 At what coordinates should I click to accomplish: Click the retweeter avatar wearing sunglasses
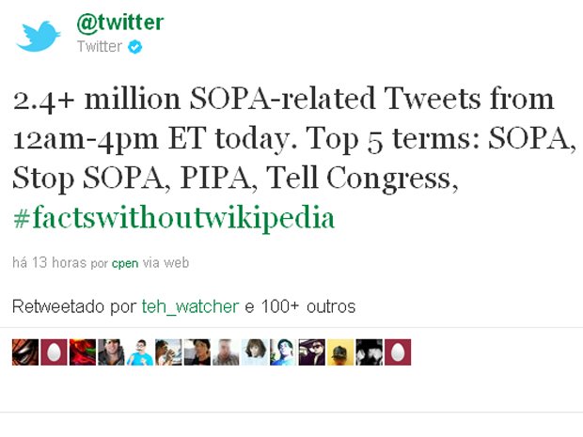pos(311,351)
